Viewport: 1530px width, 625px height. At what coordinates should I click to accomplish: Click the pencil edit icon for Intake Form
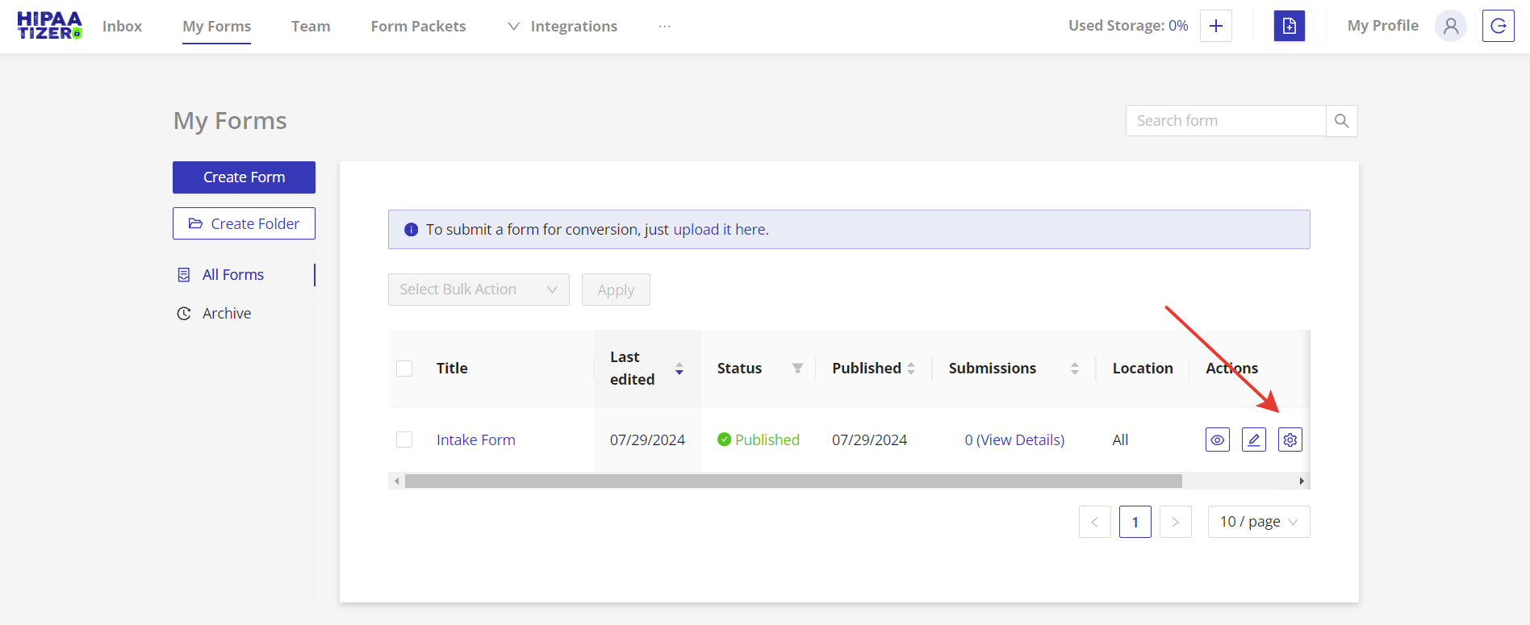(1253, 440)
